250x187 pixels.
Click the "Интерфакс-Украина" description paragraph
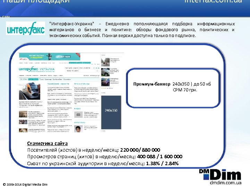(142, 29)
